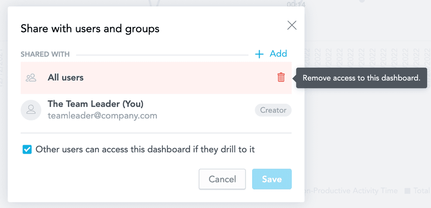
Task: Click the Total legend color swatch
Action: 407,191
